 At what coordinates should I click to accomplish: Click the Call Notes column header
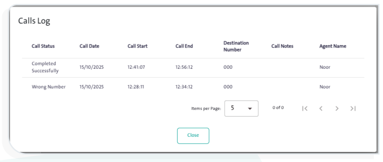(282, 46)
